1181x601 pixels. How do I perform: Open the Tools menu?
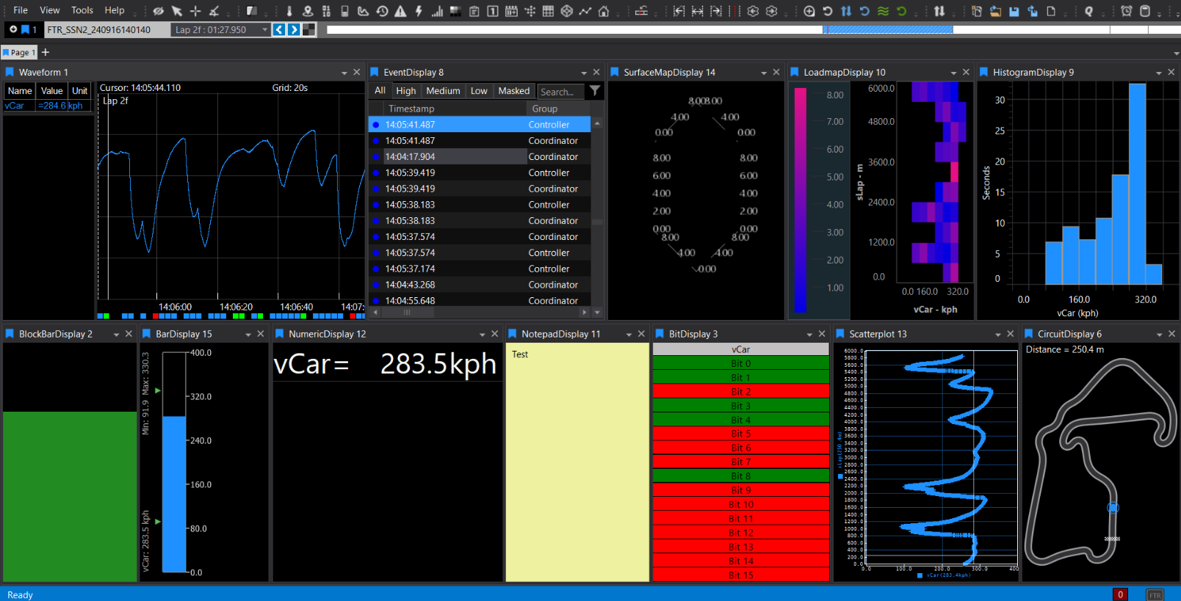coord(82,10)
